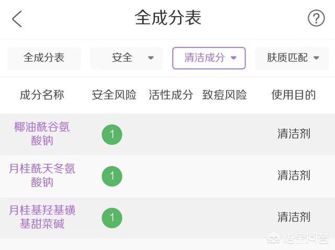This screenshot has height=250, width=335.
Task: Expand the 清洁成分 dropdown
Action: (x=209, y=58)
